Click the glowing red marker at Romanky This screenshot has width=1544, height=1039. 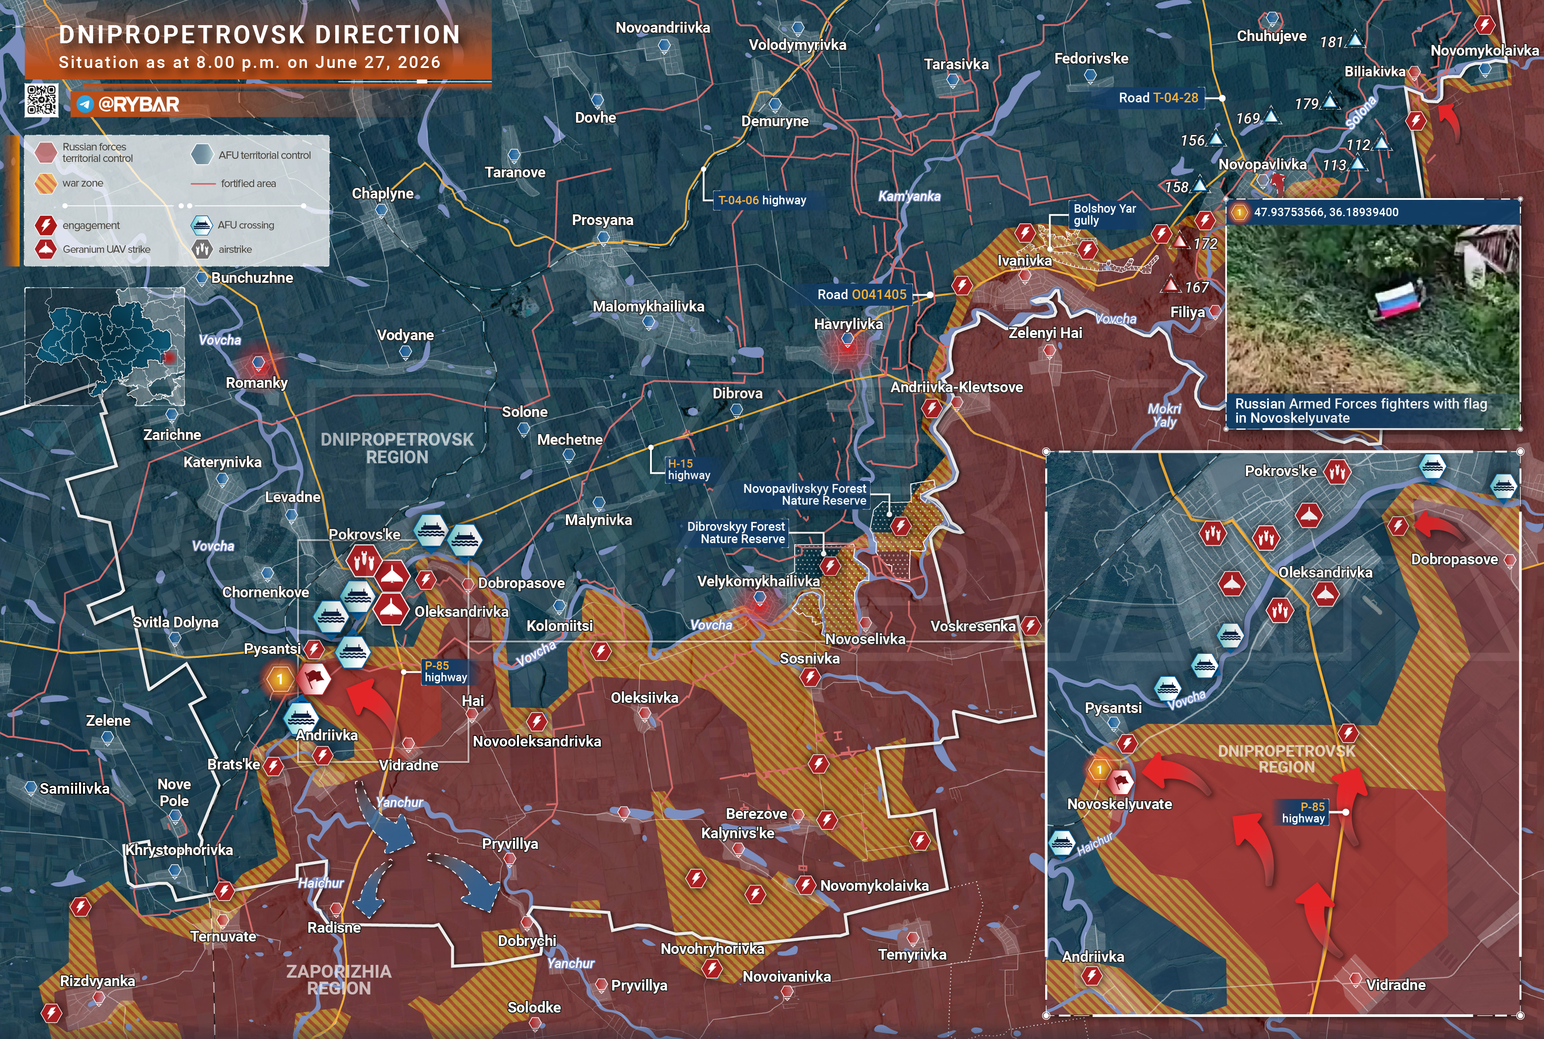pos(258,364)
